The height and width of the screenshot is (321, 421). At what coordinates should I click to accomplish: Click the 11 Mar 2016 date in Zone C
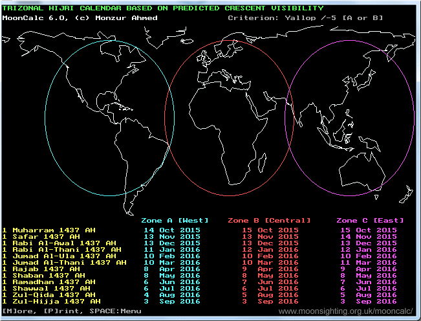(367, 262)
